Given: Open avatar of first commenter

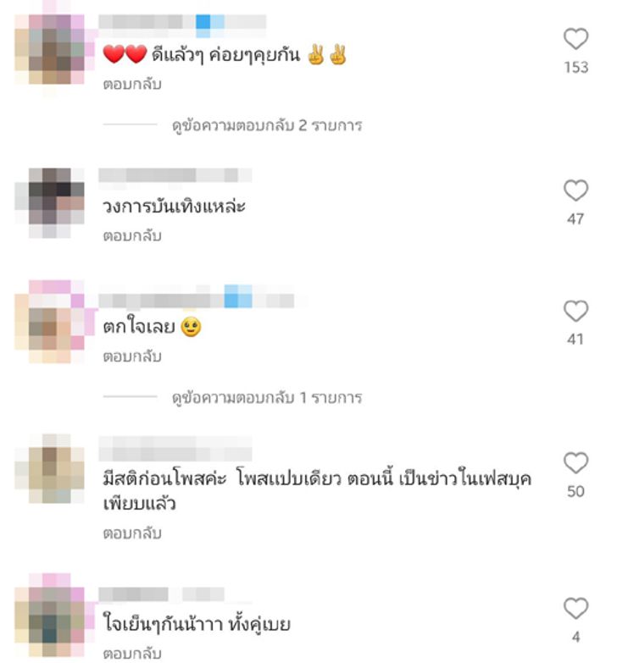Looking at the screenshot, I should (x=50, y=49).
